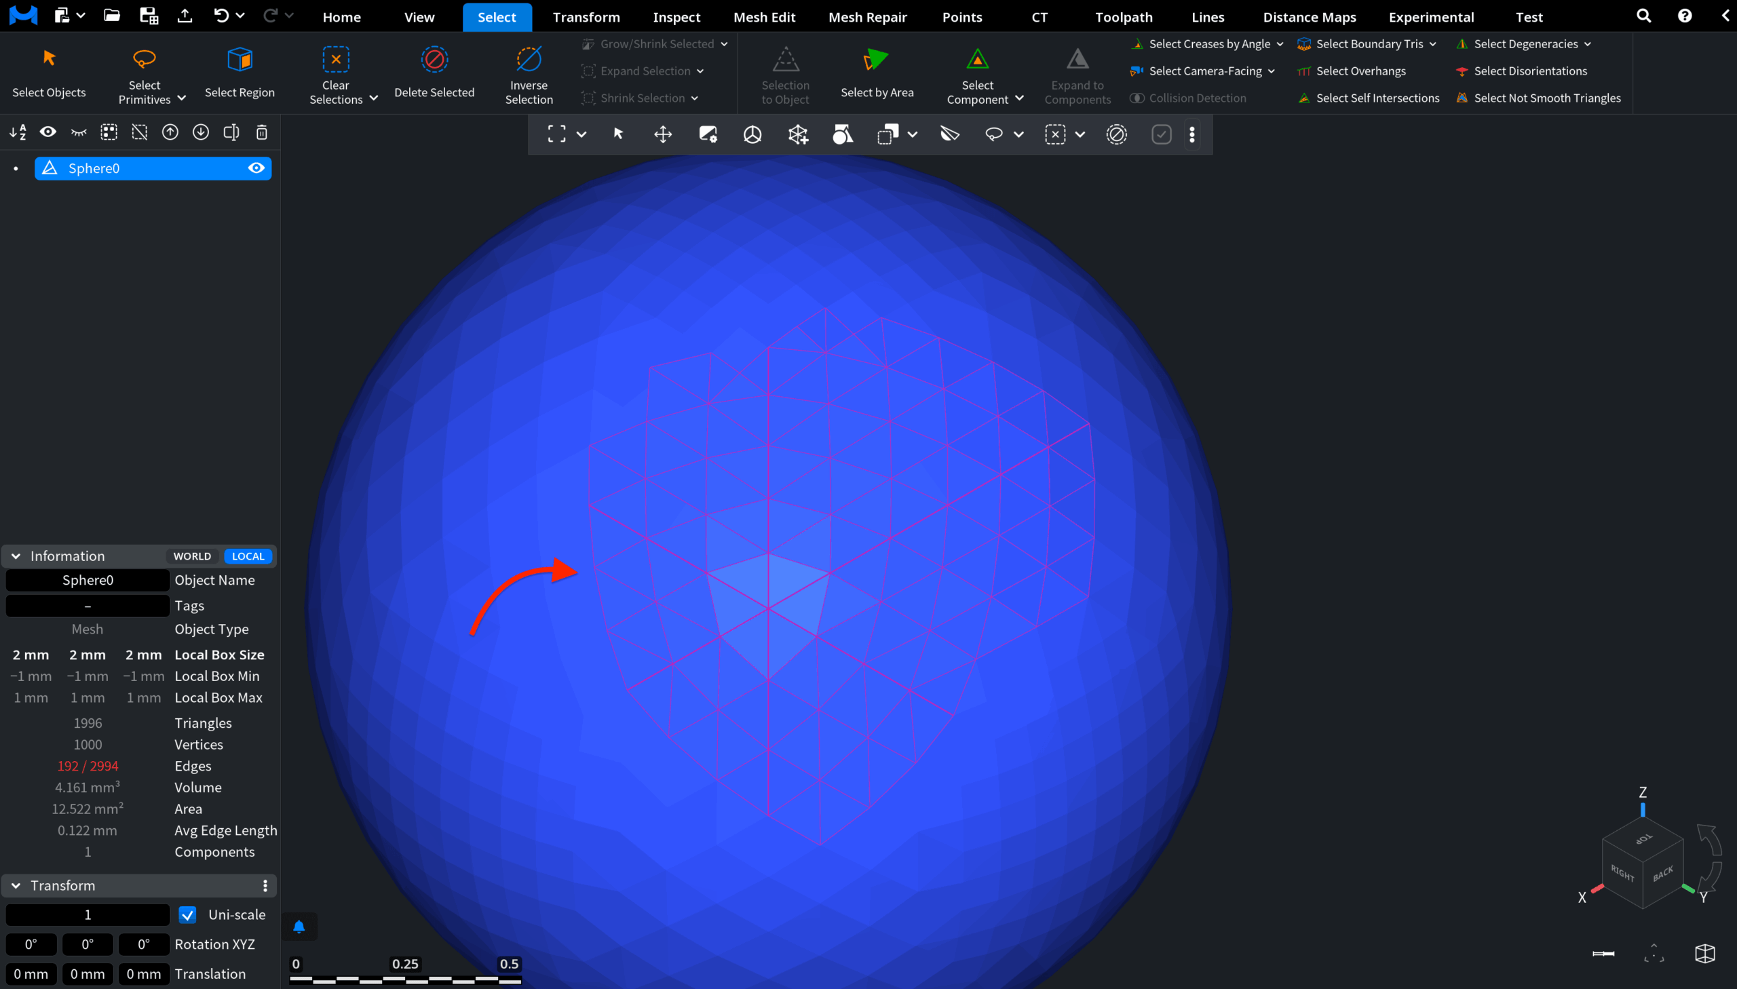Activate the Inverse Selection tool
Image resolution: width=1737 pixels, height=989 pixels.
529,73
